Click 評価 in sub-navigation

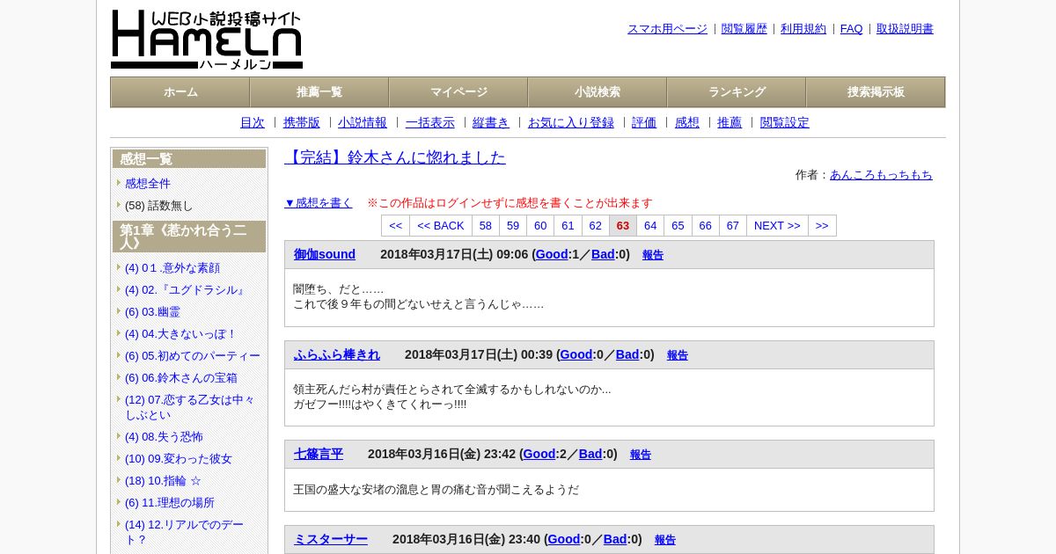pos(644,123)
